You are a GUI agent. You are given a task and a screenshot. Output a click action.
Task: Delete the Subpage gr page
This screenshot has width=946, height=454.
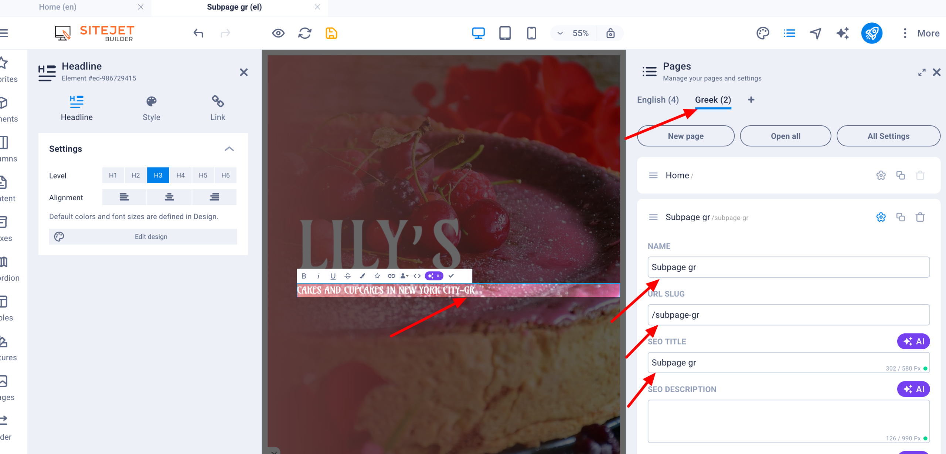(920, 217)
